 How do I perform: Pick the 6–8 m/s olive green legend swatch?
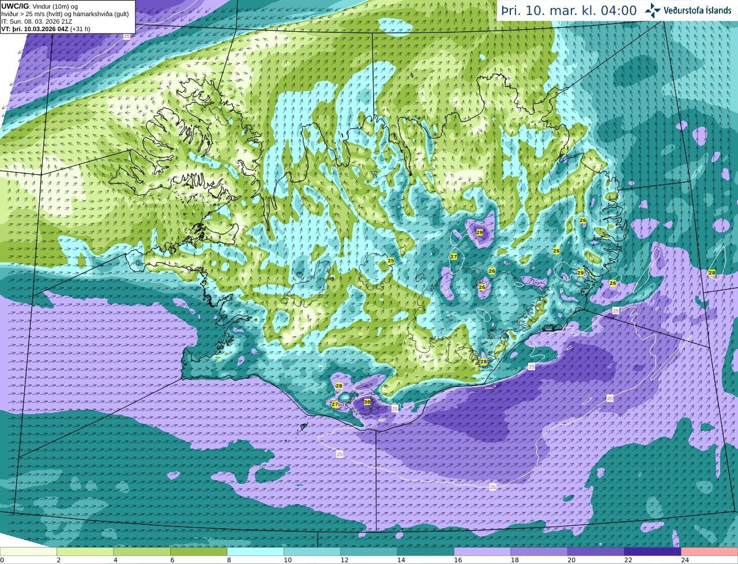(x=199, y=551)
